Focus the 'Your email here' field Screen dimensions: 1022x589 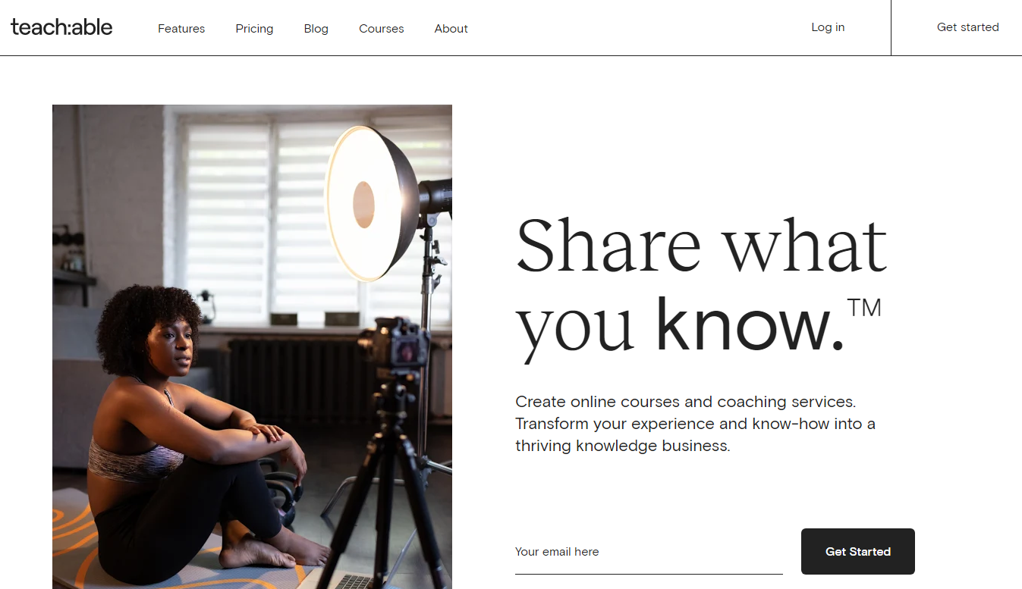[x=649, y=552]
